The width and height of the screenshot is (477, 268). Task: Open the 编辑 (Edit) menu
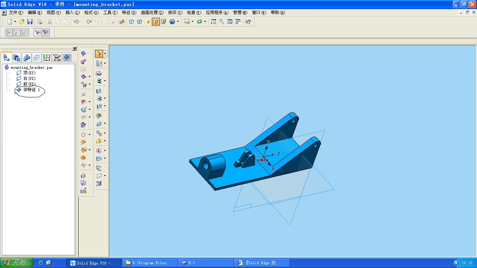[x=35, y=13]
